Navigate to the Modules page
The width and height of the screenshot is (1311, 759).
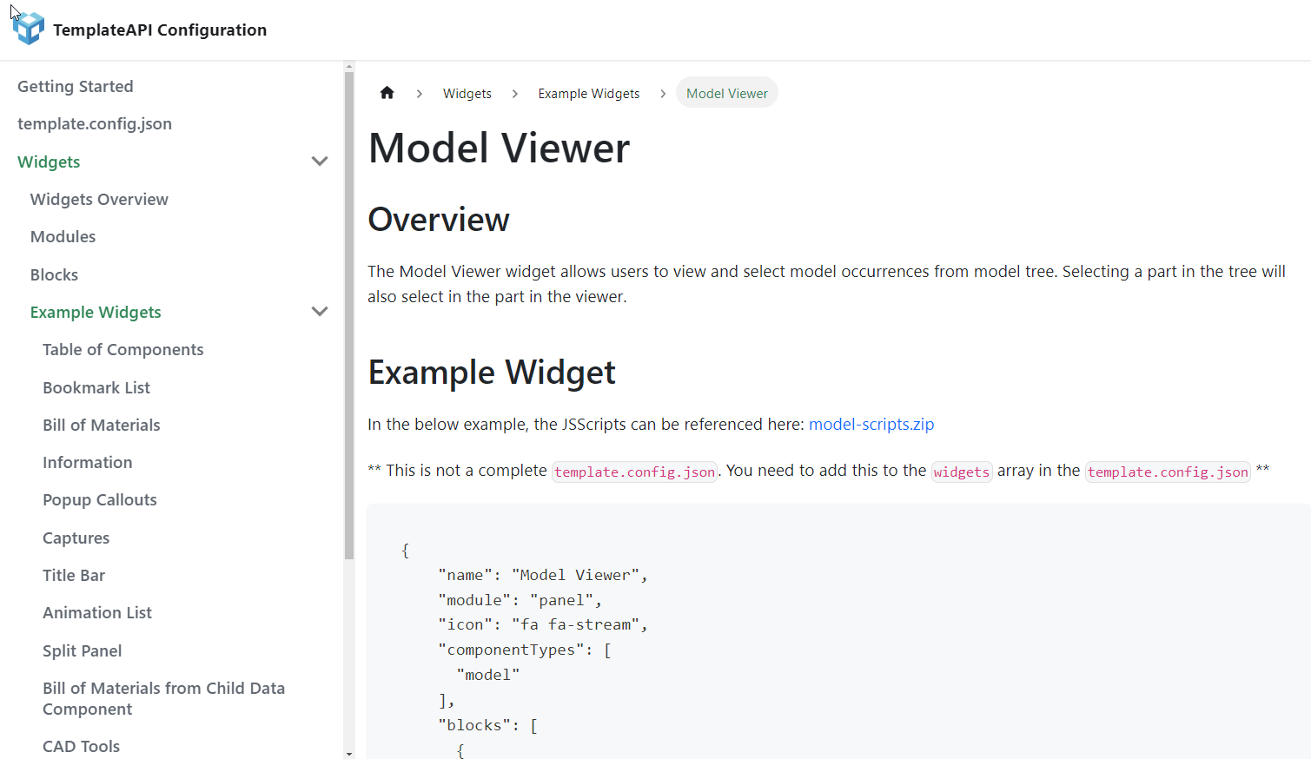tap(63, 237)
